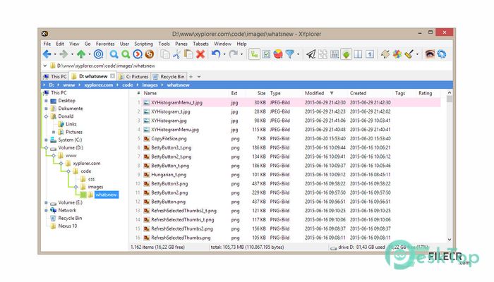Viewport: 494px width, 282px height.
Task: Click the Copy toolbar icon
Action: click(x=164, y=54)
